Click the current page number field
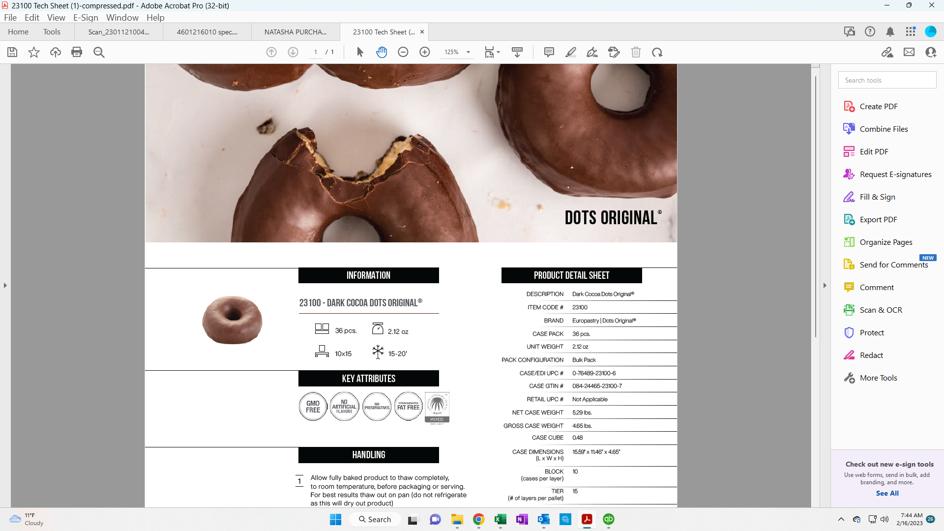The image size is (944, 531). 316,52
